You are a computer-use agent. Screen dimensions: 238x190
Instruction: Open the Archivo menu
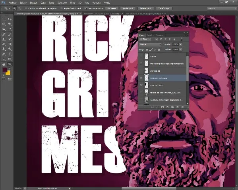[x=13, y=3]
